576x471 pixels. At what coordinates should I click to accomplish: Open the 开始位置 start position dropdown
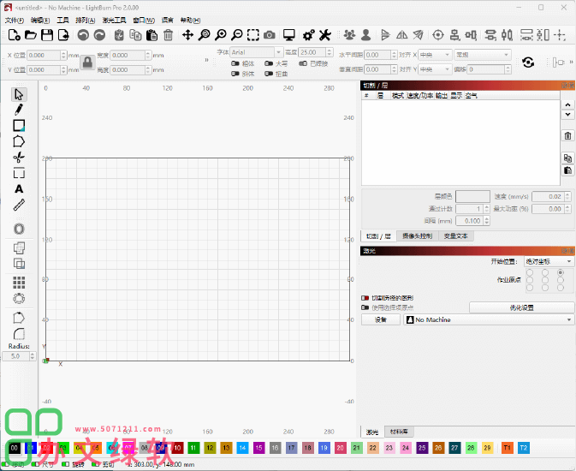(x=549, y=261)
